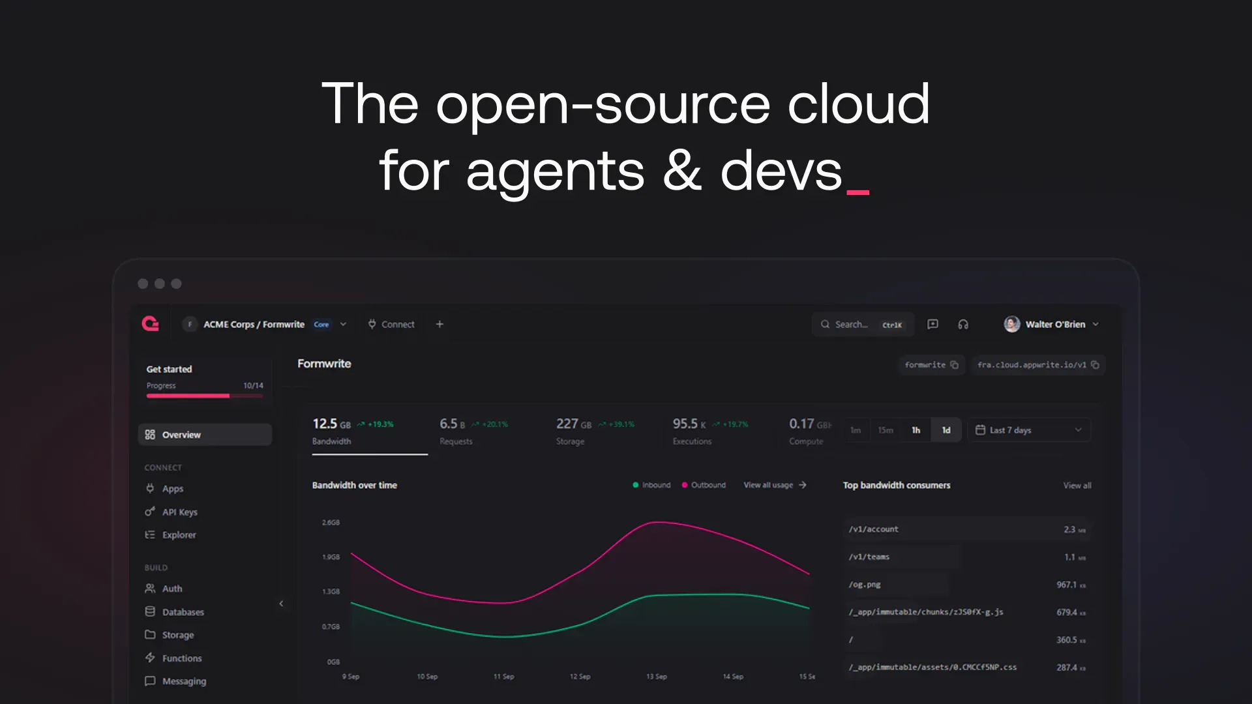This screenshot has height=704, width=1252.
Task: Toggle the Outbound legend series
Action: (x=704, y=485)
